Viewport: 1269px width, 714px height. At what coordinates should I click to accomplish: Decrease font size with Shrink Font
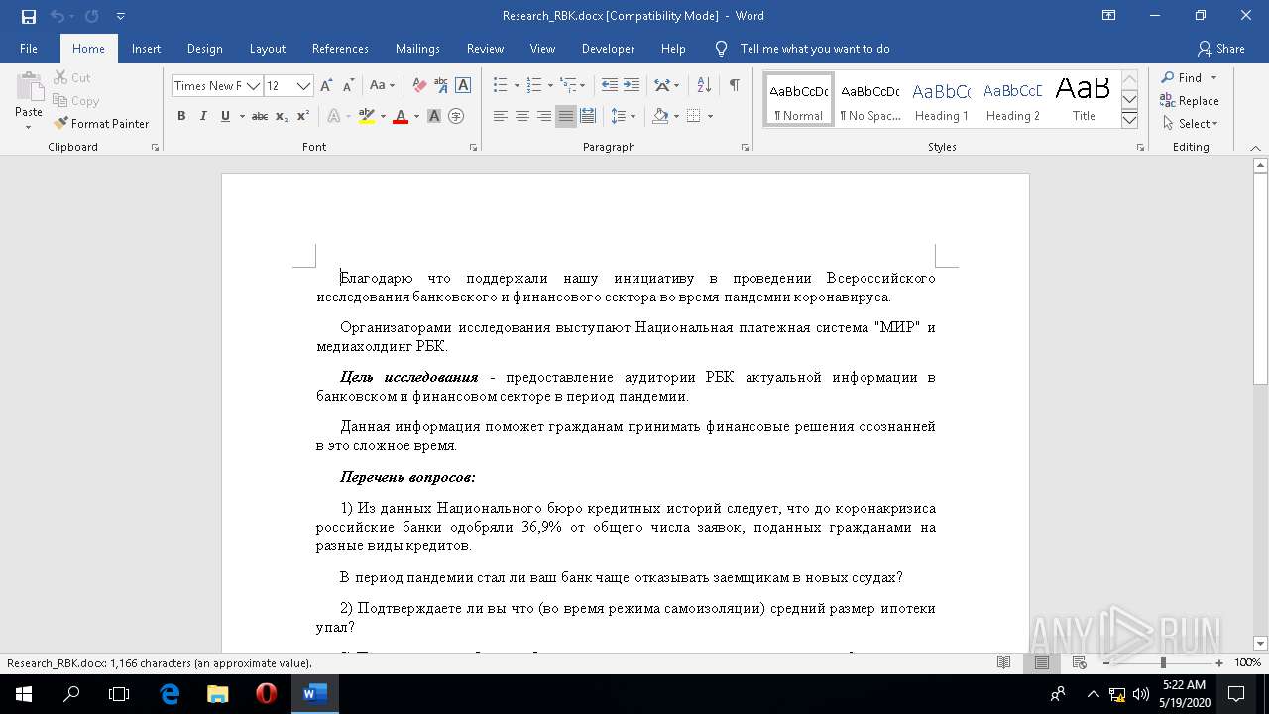tap(349, 85)
